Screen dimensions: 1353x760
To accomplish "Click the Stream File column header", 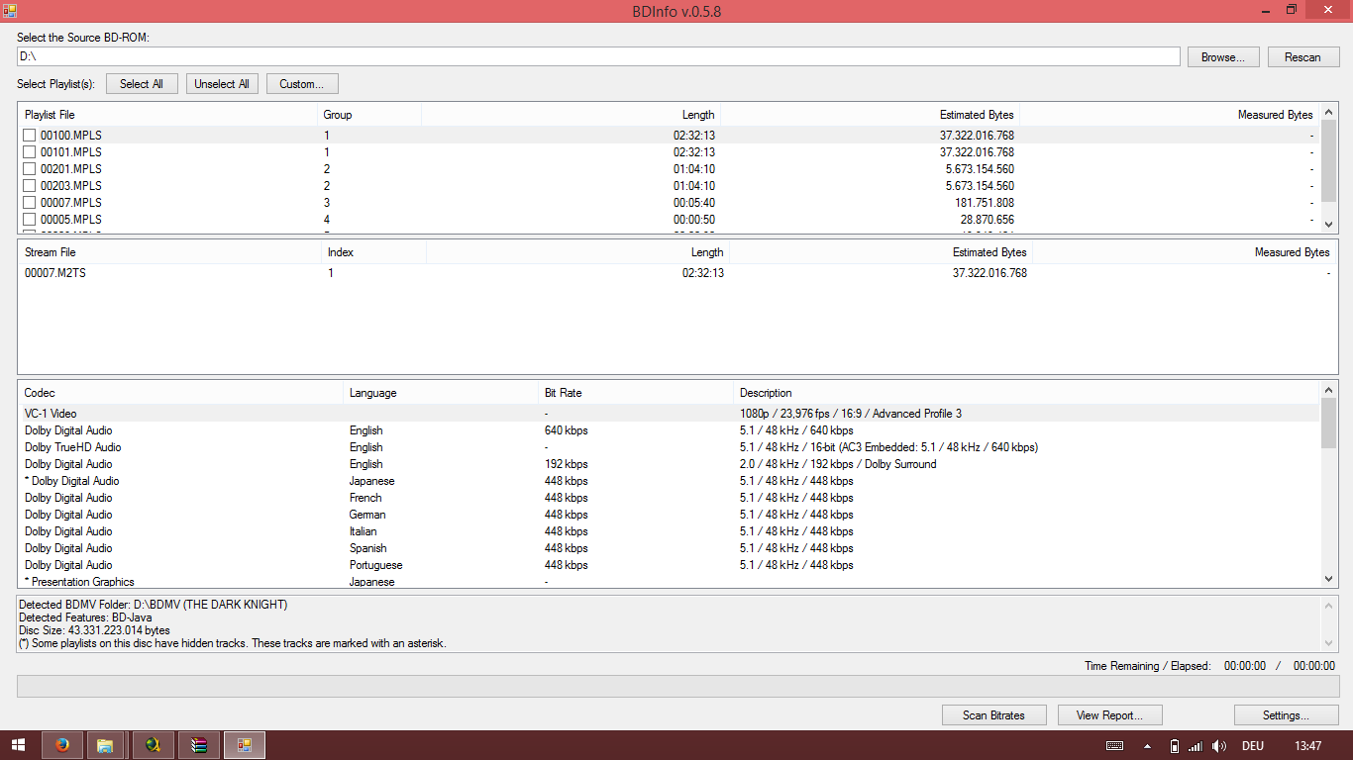I will tap(170, 252).
